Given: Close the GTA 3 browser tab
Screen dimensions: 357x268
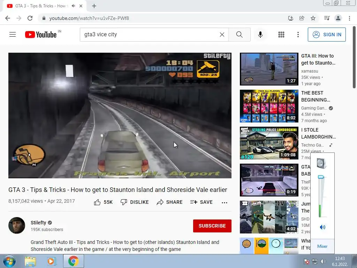Looking at the screenshot, I should pos(81,6).
